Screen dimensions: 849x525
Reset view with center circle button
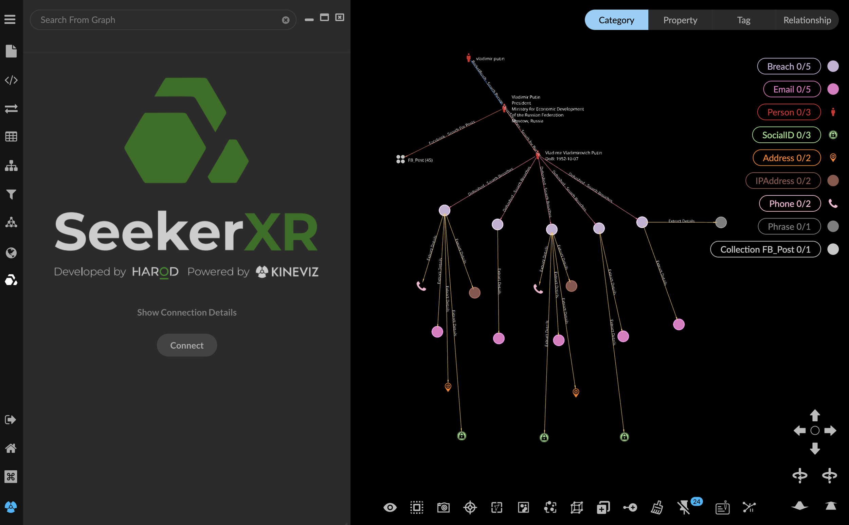click(x=815, y=431)
